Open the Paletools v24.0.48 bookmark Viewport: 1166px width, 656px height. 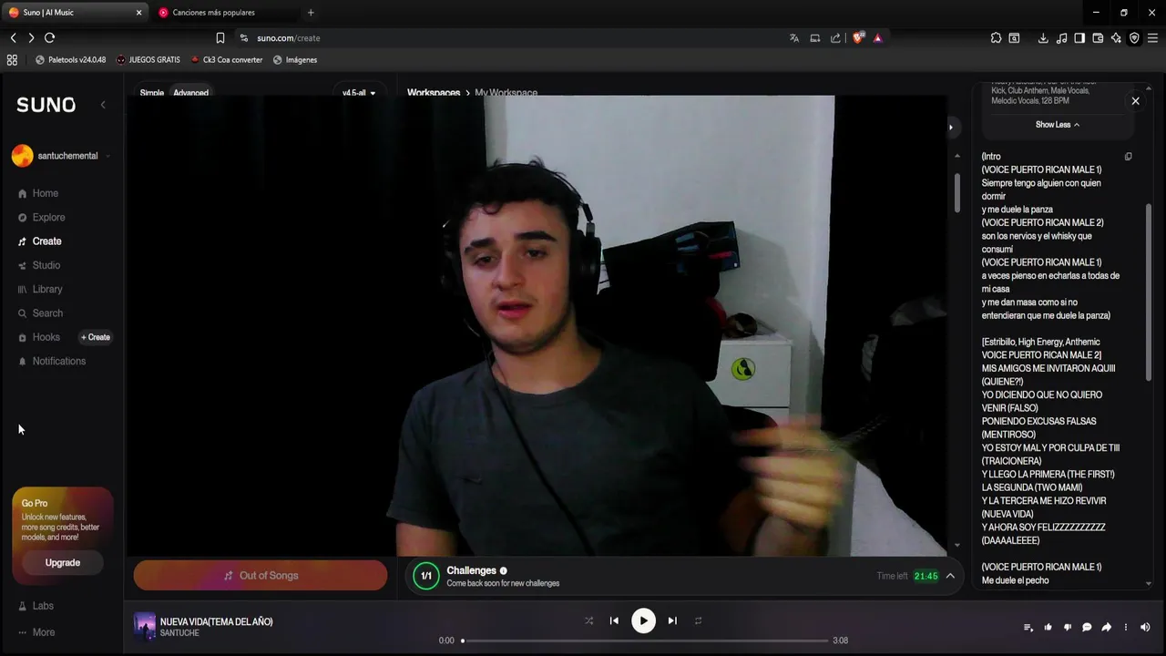click(71, 60)
